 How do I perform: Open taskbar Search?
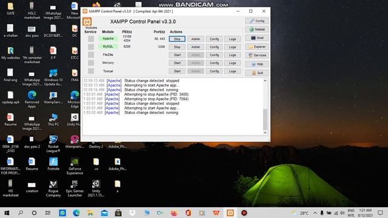click(x=21, y=213)
